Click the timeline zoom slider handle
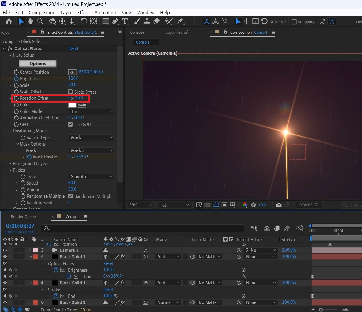 click(321, 310)
